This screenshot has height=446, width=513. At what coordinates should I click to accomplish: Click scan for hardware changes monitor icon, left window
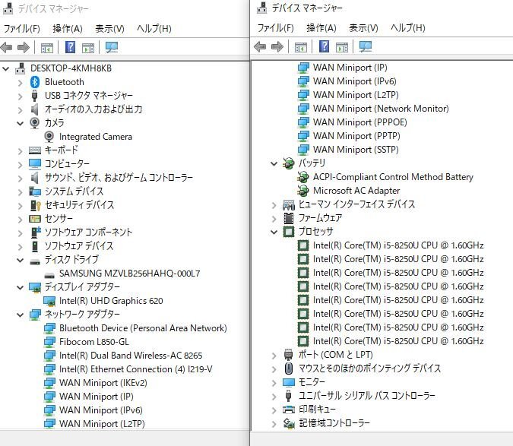pyautogui.click(x=112, y=47)
